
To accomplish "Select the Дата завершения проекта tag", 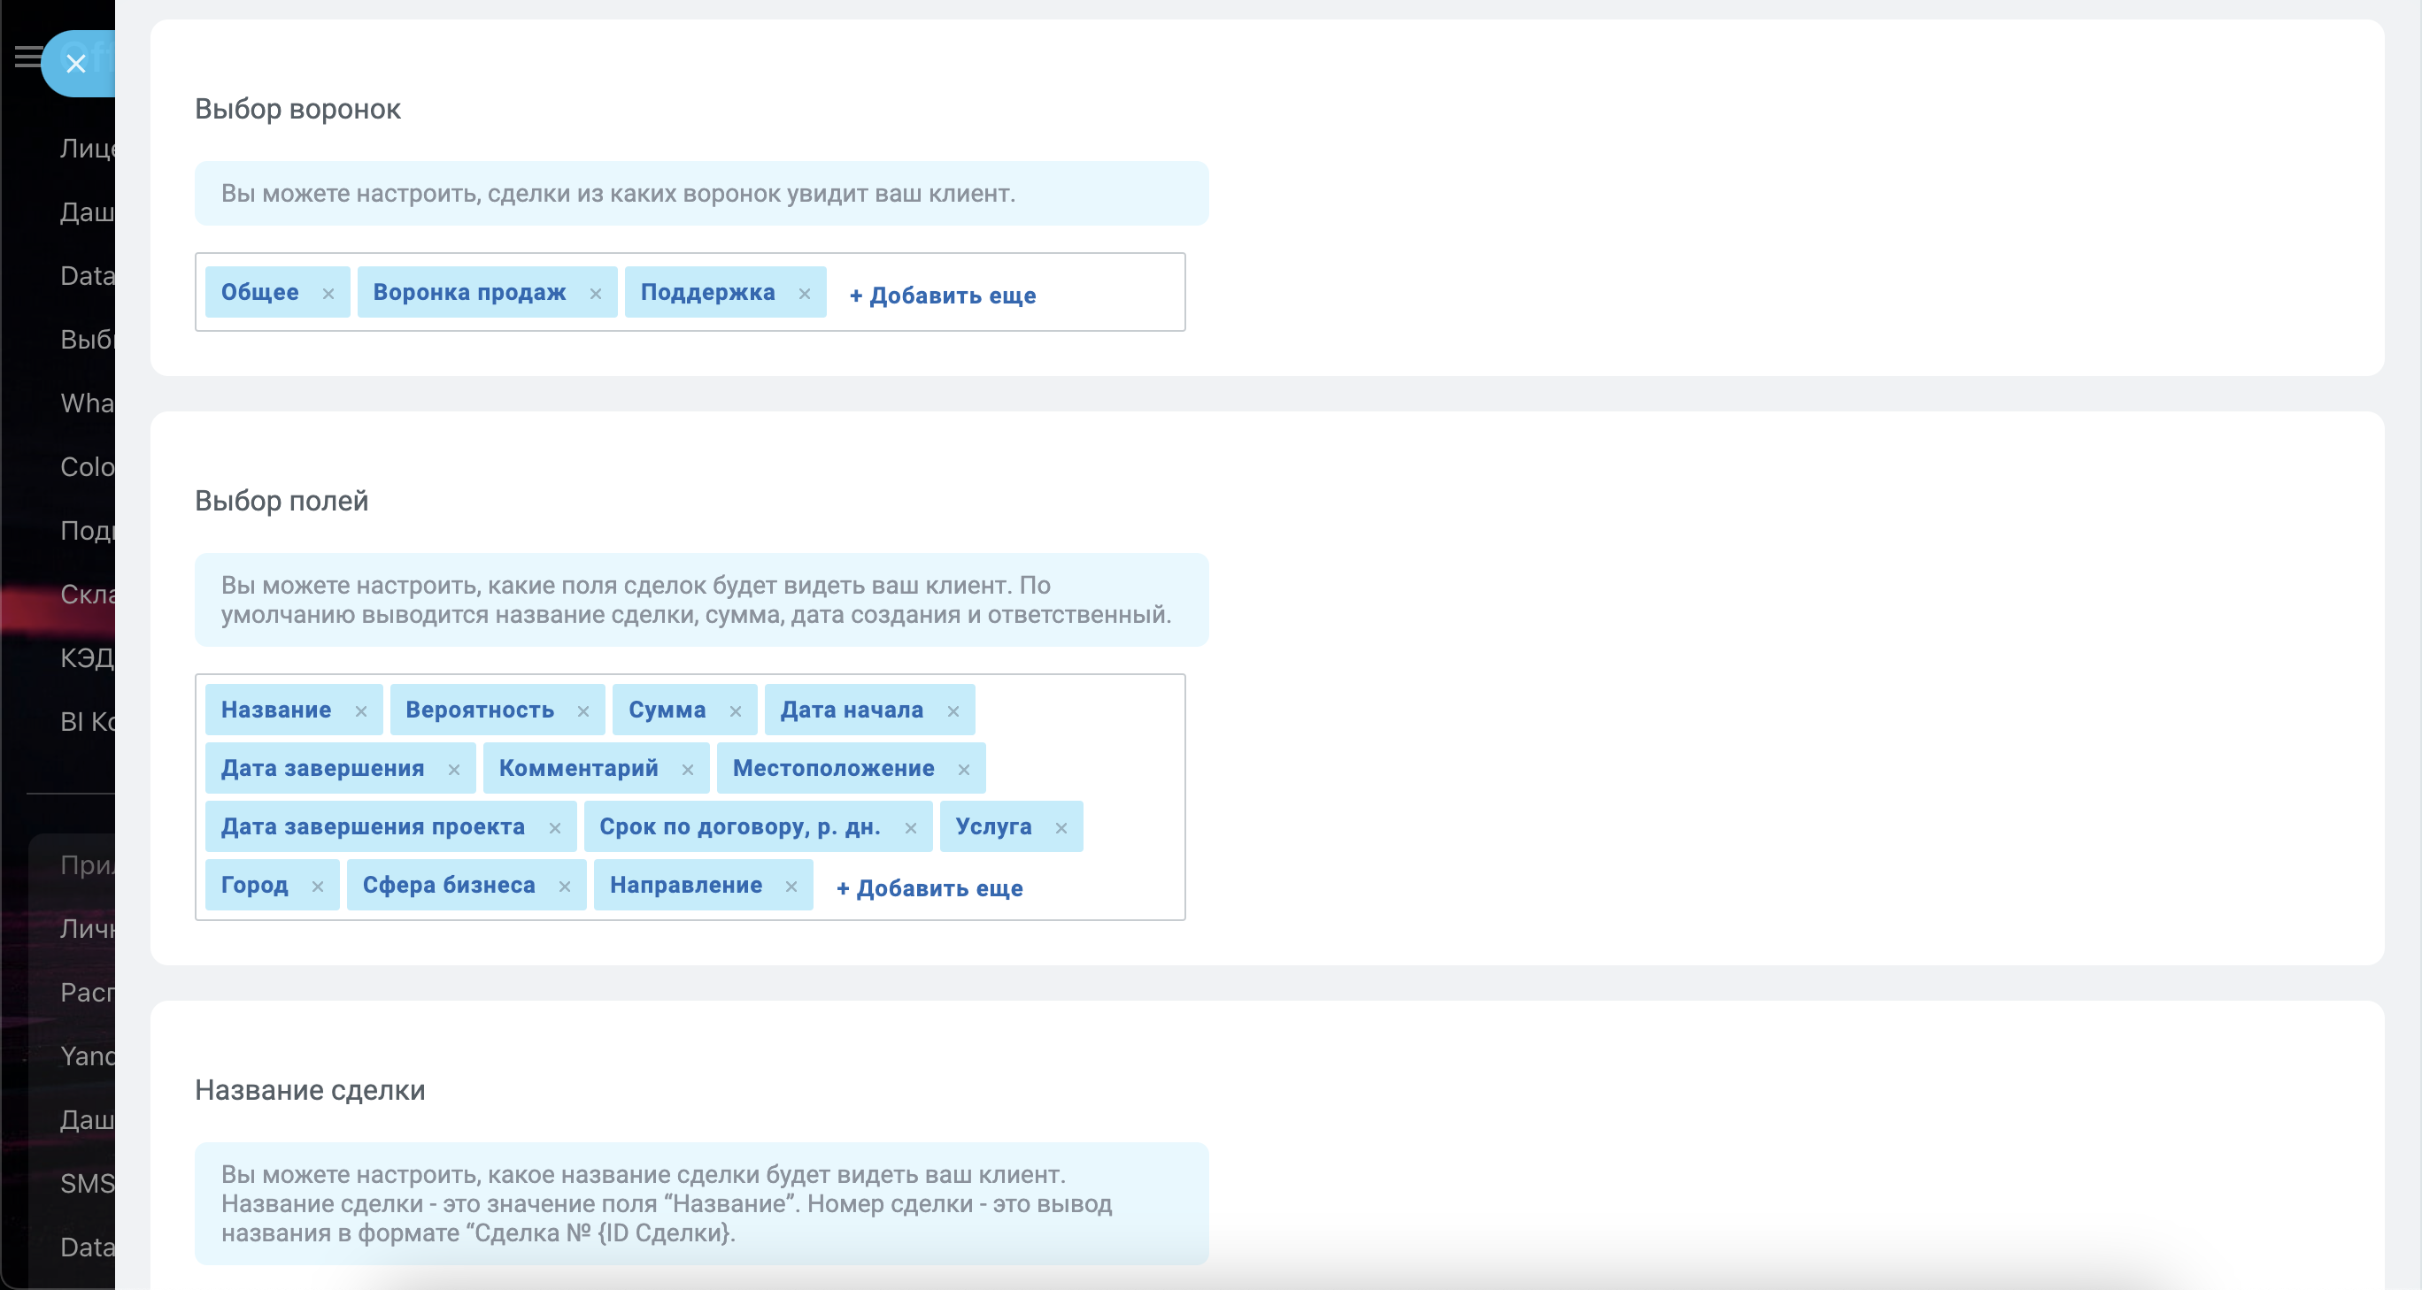I will coord(373,826).
